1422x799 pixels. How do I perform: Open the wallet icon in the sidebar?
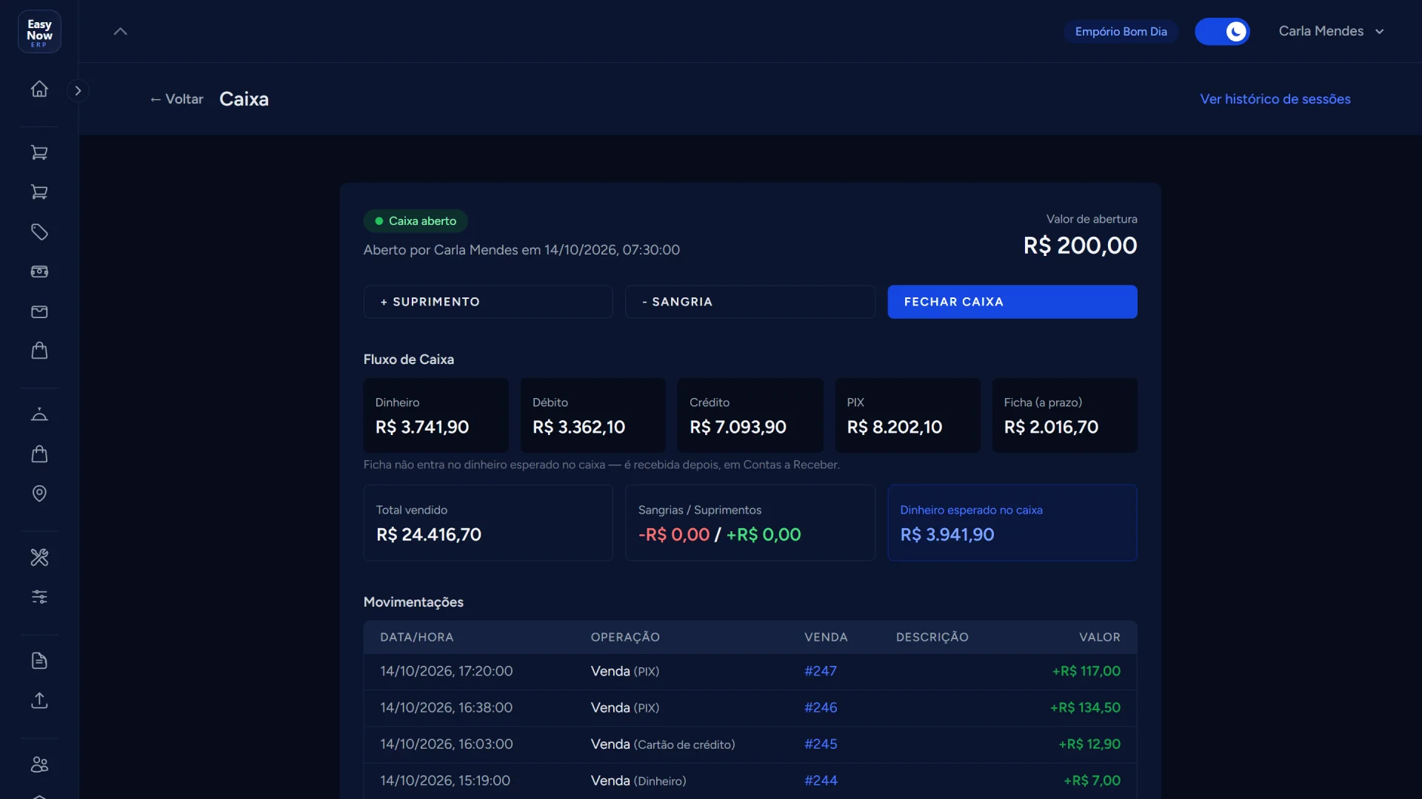(39, 311)
